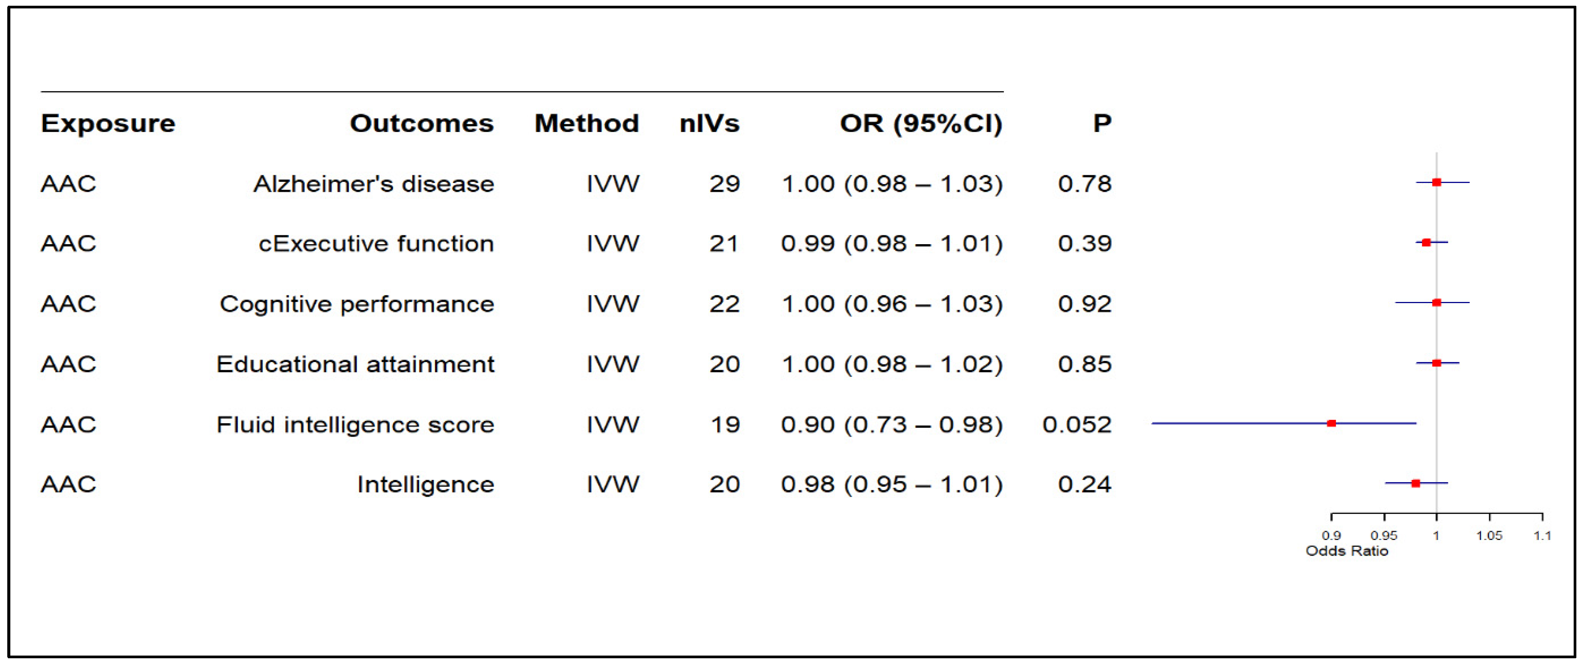Select the Alzheimer's disease outcome label
This screenshot has height=664, width=1584.
(x=374, y=184)
